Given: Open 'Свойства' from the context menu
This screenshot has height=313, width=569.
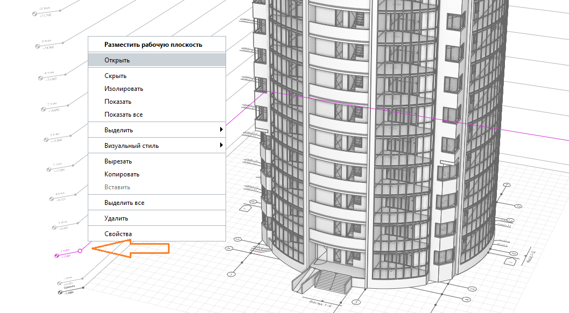Looking at the screenshot, I should pos(157,234).
